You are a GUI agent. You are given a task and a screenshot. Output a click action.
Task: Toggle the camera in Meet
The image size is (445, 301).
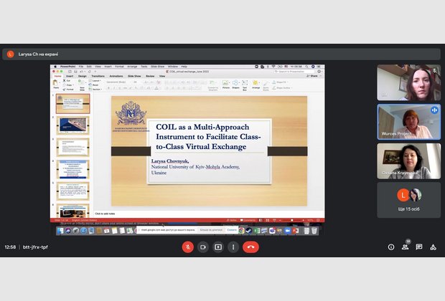[x=203, y=247]
